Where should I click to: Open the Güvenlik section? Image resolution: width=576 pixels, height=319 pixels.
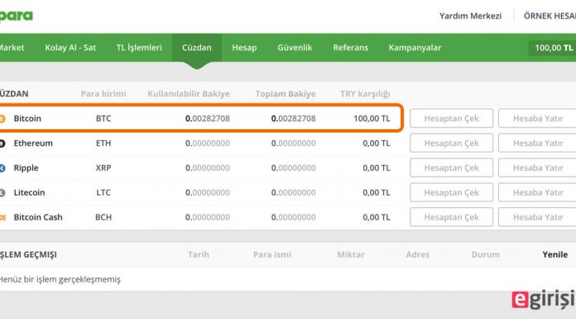pyautogui.click(x=295, y=47)
